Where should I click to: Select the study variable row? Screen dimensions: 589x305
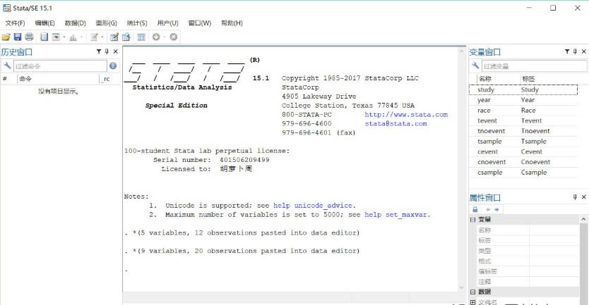click(523, 89)
